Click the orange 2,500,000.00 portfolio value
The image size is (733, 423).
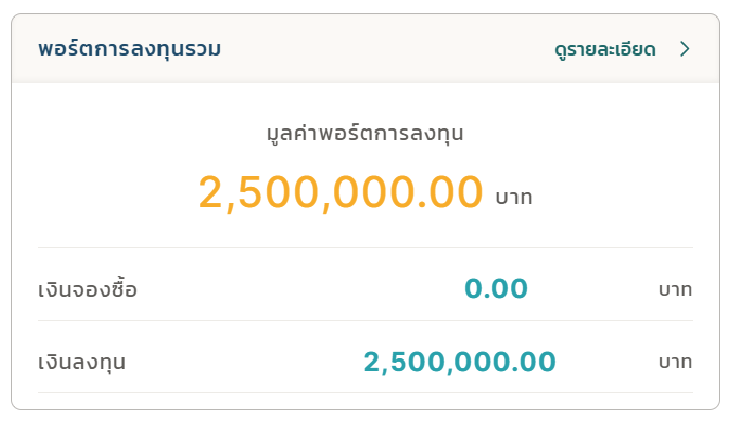340,192
